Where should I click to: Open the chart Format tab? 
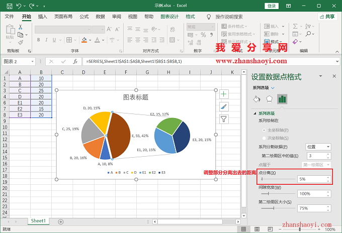click(190, 17)
